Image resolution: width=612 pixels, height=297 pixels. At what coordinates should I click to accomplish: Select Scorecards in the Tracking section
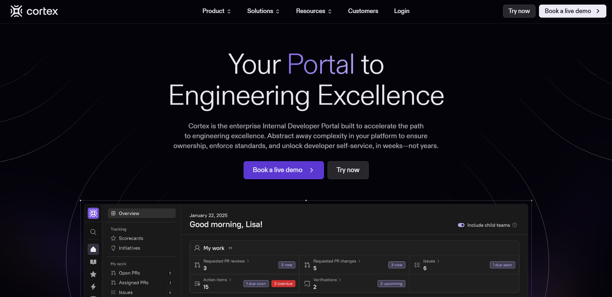(131, 238)
